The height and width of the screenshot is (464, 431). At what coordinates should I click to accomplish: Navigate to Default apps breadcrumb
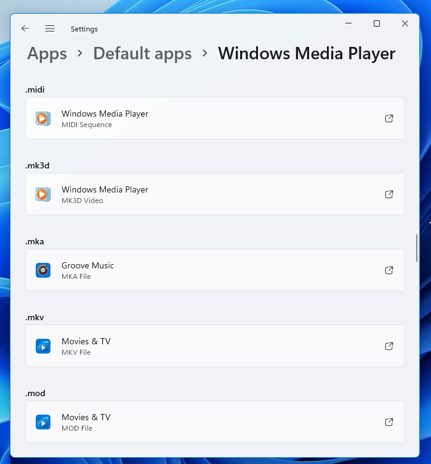[142, 54]
